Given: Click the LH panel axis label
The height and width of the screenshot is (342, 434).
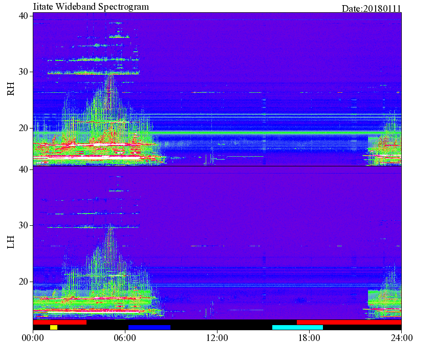Looking at the screenshot, I should (x=11, y=242).
